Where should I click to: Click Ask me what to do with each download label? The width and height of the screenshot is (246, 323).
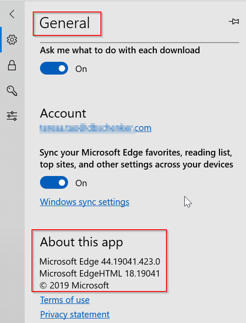click(120, 50)
